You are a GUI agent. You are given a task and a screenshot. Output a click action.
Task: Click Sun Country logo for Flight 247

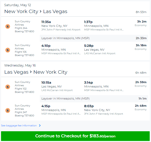coord(8,111)
